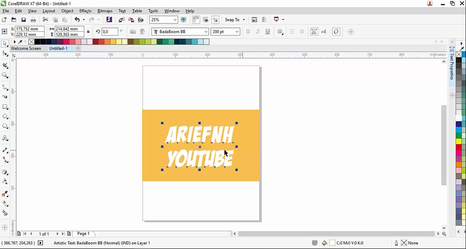The image size is (466, 249).
Task: Open the Bitmaps menu
Action: click(105, 11)
